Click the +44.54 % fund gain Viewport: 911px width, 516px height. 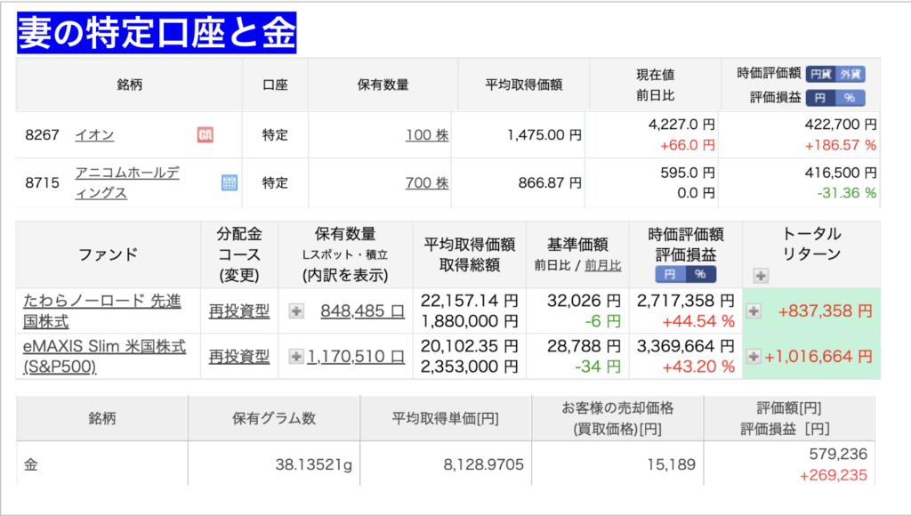[698, 321]
